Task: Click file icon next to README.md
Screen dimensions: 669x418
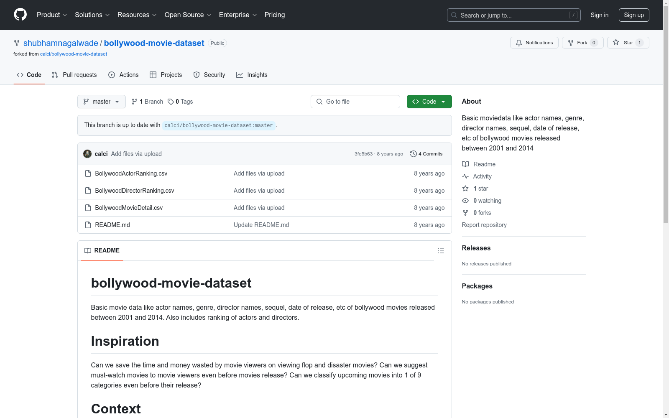Action: pyautogui.click(x=88, y=225)
